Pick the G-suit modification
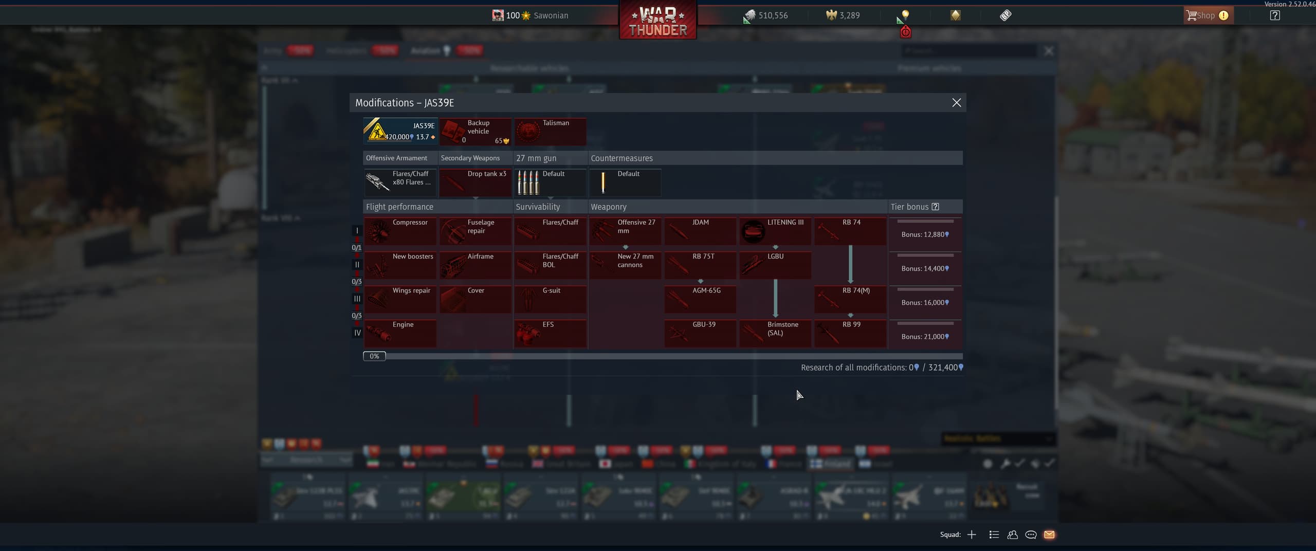This screenshot has width=1316, height=551. coord(550,300)
